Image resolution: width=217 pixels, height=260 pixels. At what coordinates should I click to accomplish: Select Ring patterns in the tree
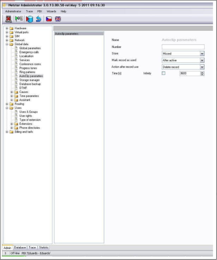pos(27,72)
